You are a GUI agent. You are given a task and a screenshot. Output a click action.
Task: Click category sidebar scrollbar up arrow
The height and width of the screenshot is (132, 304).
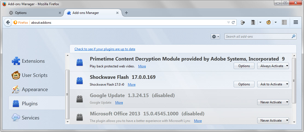click(68, 55)
